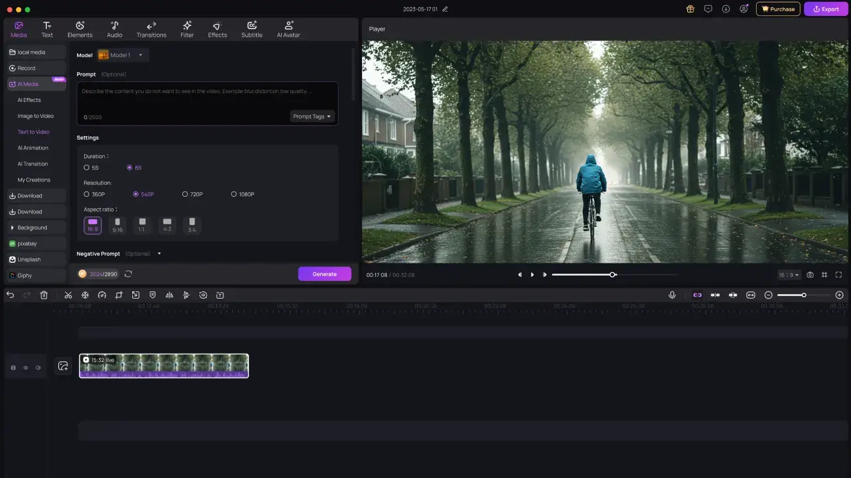This screenshot has height=478, width=851.
Task: Open the 16:9 player aspect ratio dropdown
Action: [x=789, y=275]
